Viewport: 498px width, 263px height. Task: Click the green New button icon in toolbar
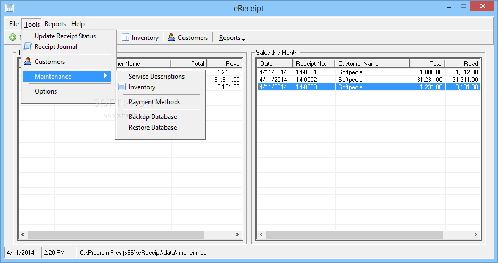[13, 37]
